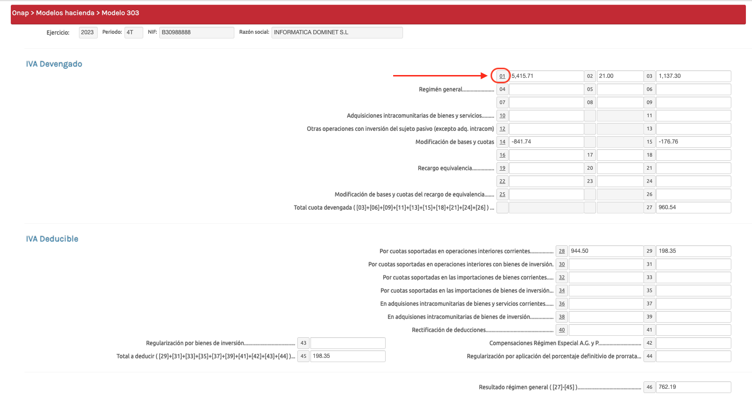Screen dimensions: 752x401
Task: Open the box 19 recargo equivalencia link
Action: coord(502,168)
